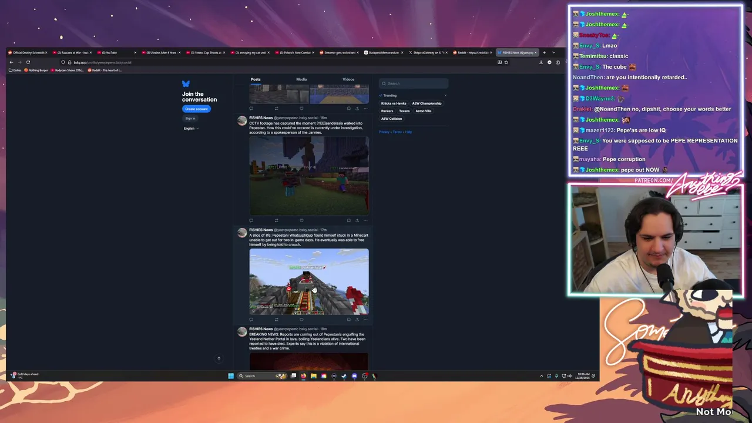The height and width of the screenshot is (423, 752).
Task: Open the Packers trending topic
Action: (387, 111)
